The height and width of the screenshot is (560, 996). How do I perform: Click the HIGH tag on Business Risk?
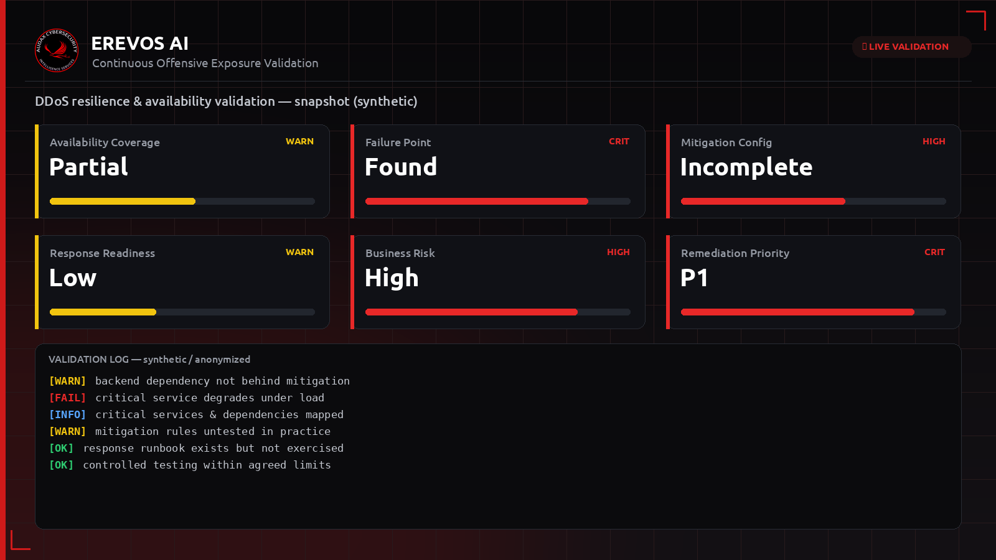[x=618, y=253]
